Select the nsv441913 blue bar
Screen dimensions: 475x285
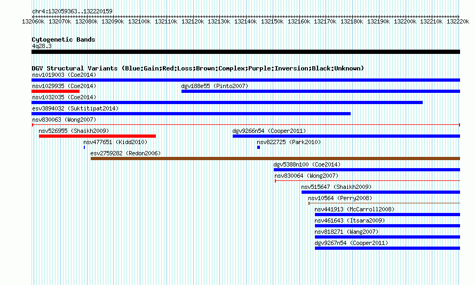click(x=387, y=215)
